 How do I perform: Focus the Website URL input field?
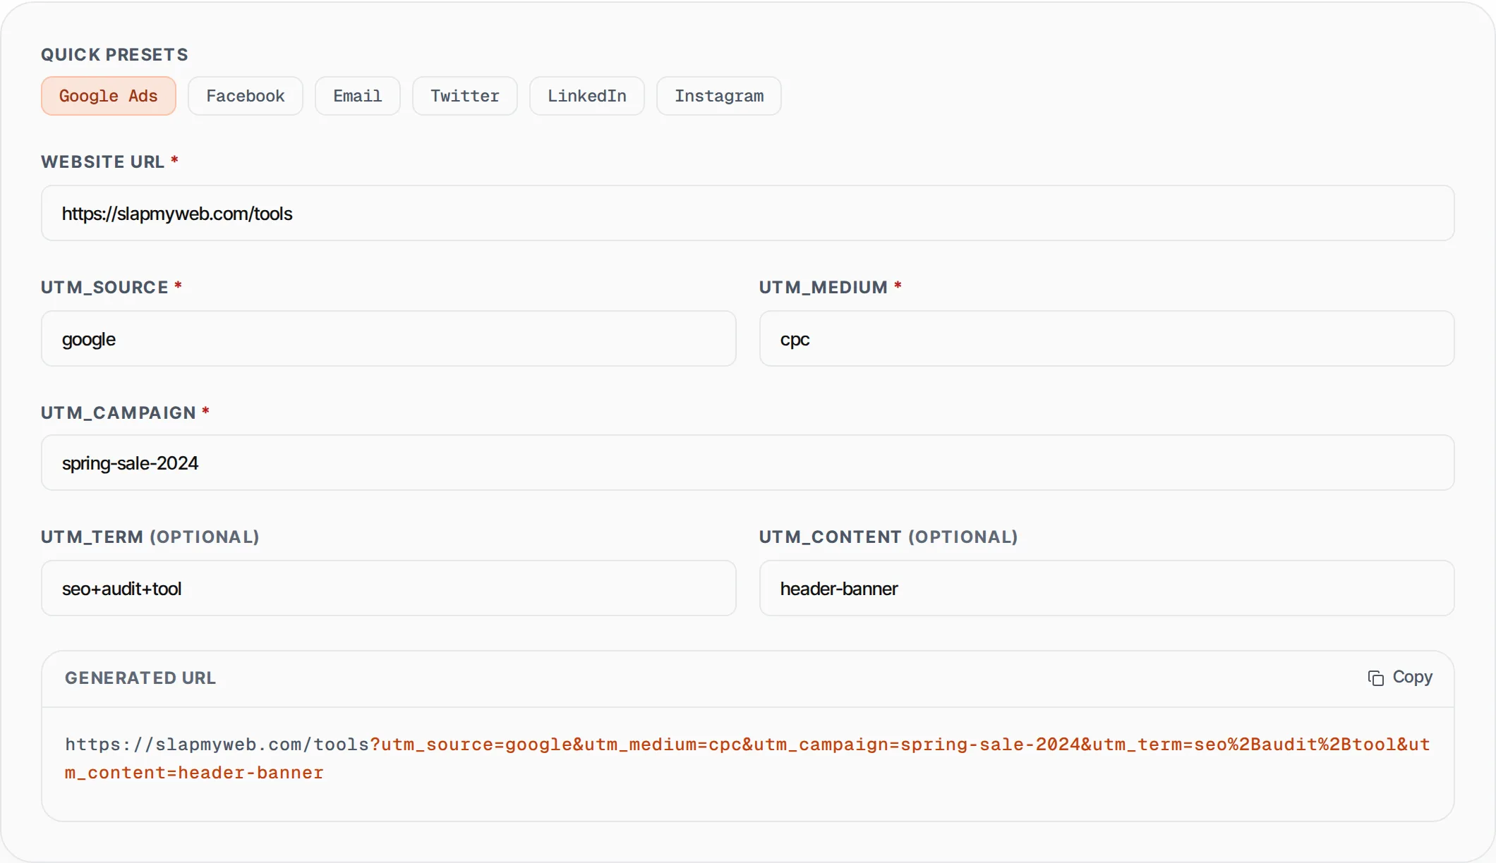tap(748, 213)
